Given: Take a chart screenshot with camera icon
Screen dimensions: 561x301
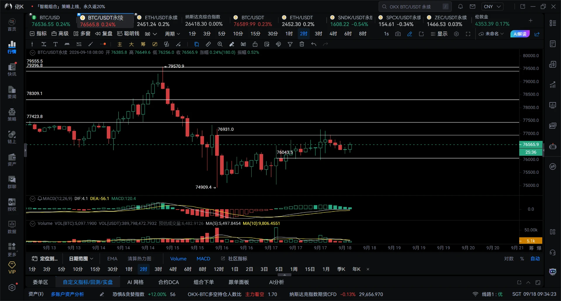Looking at the screenshot, I should click(x=398, y=34).
